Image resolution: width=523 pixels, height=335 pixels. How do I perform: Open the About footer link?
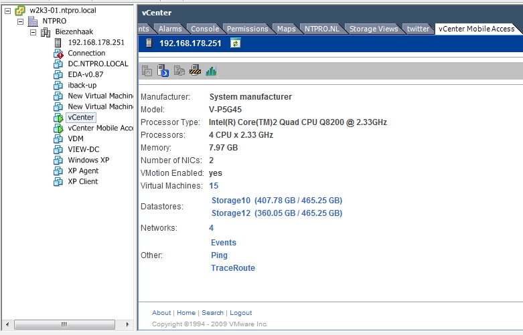pyautogui.click(x=161, y=313)
